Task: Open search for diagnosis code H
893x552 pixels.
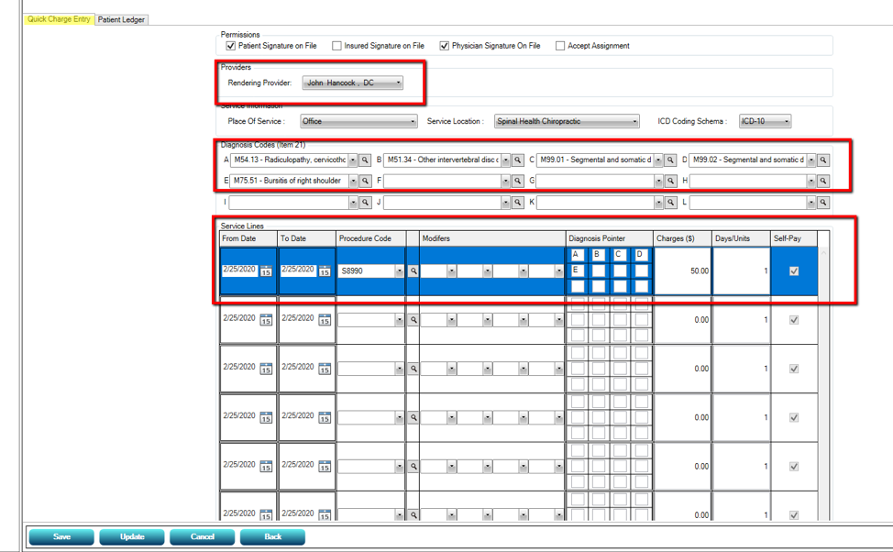Action: (823, 182)
